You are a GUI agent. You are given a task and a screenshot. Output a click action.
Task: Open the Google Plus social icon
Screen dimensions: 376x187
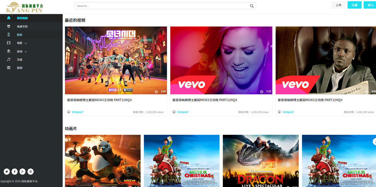23,171
